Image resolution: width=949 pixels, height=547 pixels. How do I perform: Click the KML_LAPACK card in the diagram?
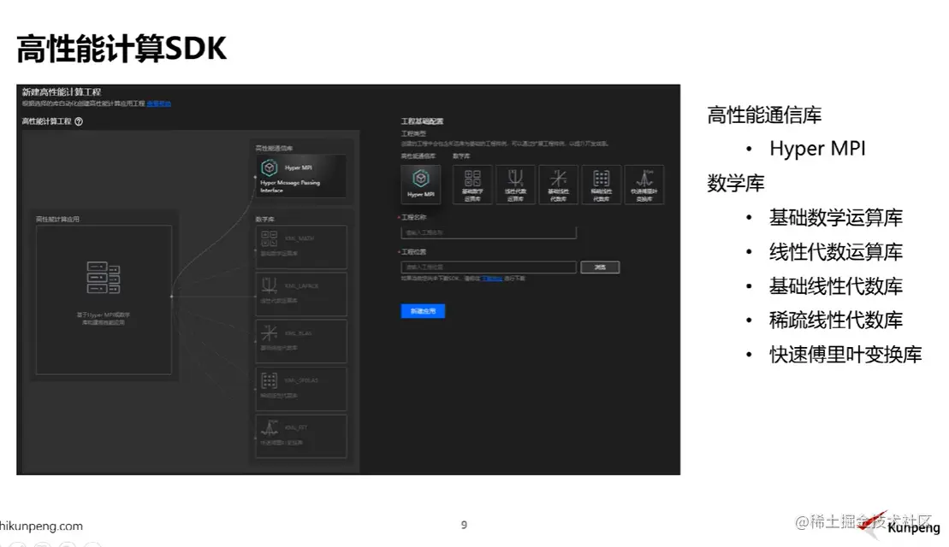tap(301, 294)
